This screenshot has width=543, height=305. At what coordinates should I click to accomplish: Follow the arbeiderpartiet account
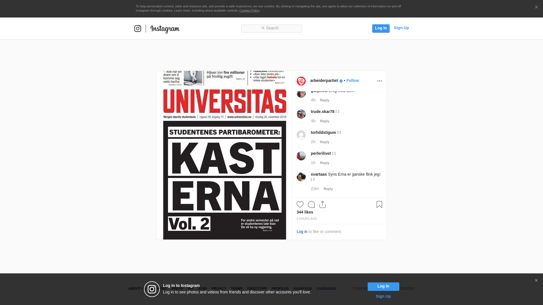click(x=352, y=80)
